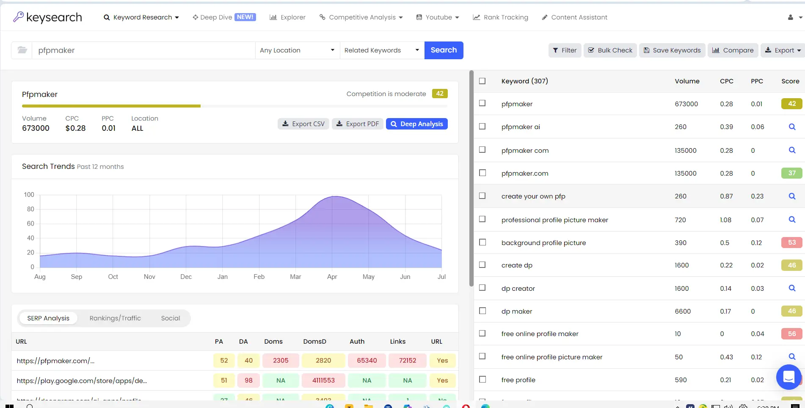
Task: Click keyword 'professional profile picture maker'
Action: [x=554, y=220]
